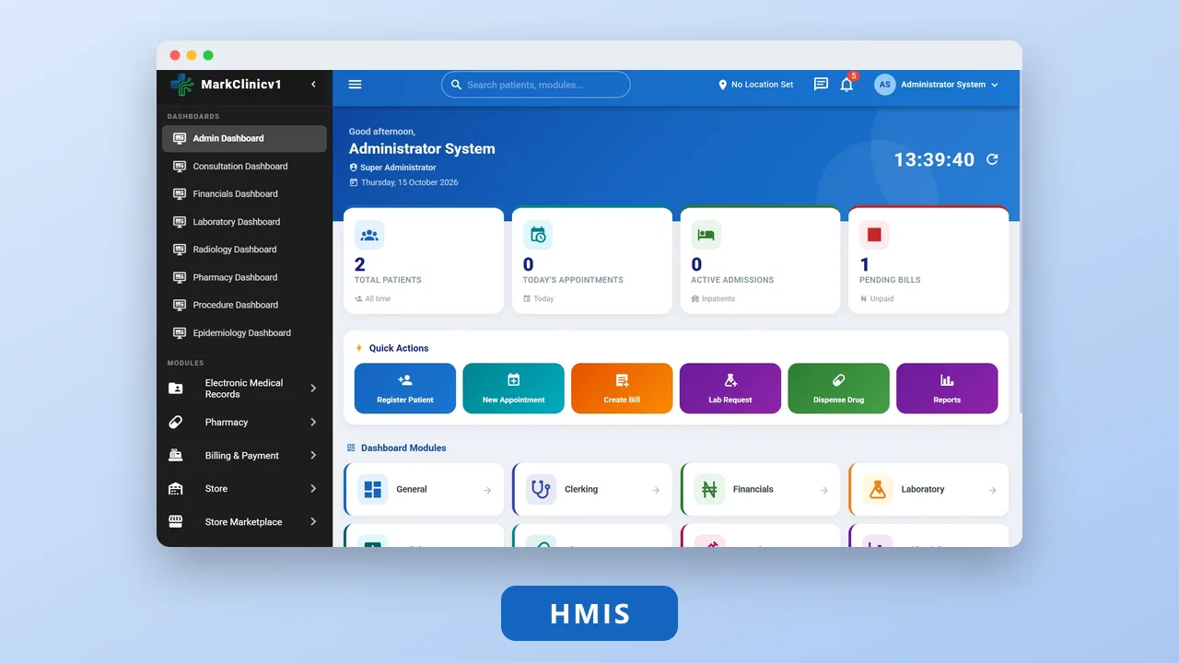Screen dimensions: 1179x663
Task: Open the notifications bell
Action: [x=846, y=85]
